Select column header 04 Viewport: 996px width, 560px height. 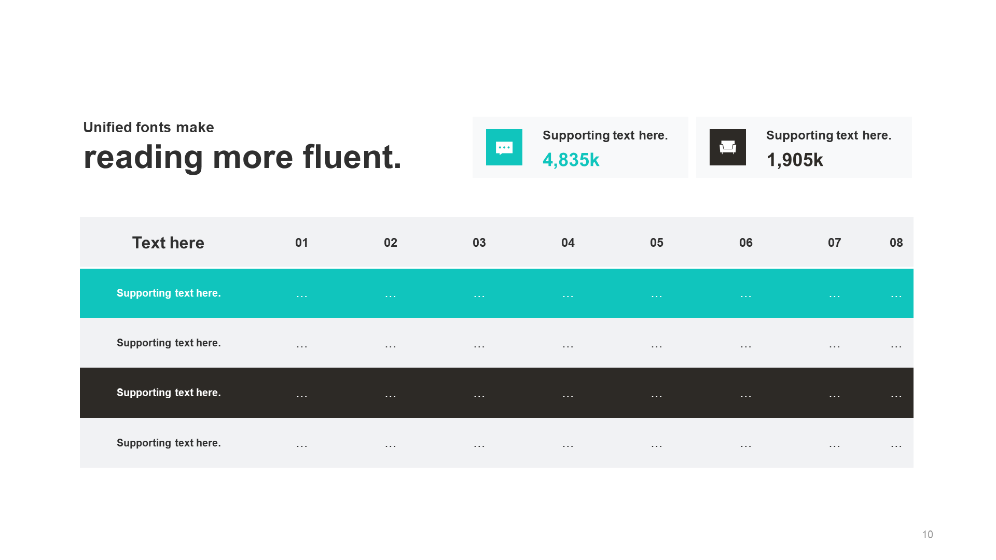(568, 243)
